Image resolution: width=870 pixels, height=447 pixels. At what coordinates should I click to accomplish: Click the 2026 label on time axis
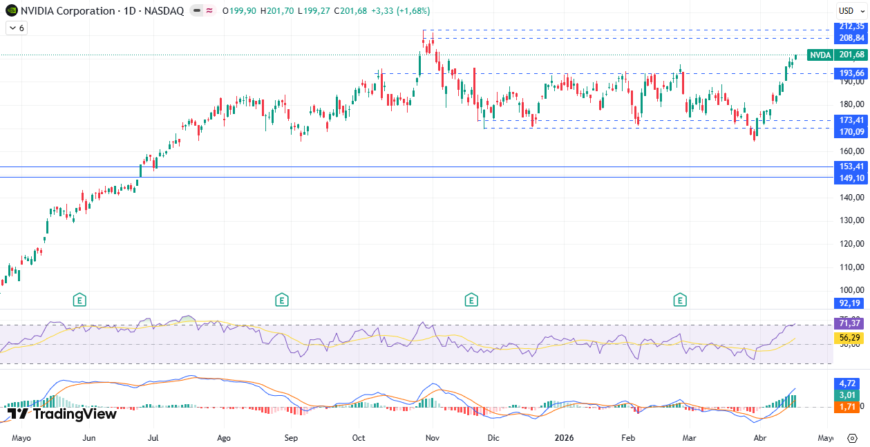(x=565, y=438)
